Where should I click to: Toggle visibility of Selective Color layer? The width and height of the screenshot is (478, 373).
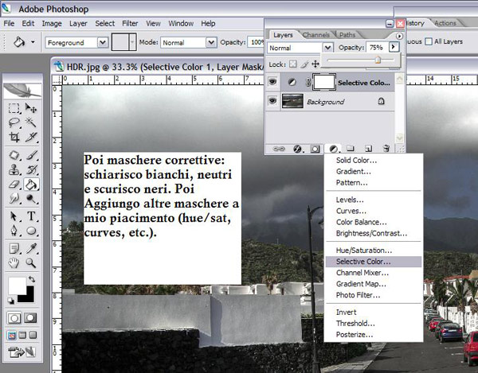[x=273, y=81]
